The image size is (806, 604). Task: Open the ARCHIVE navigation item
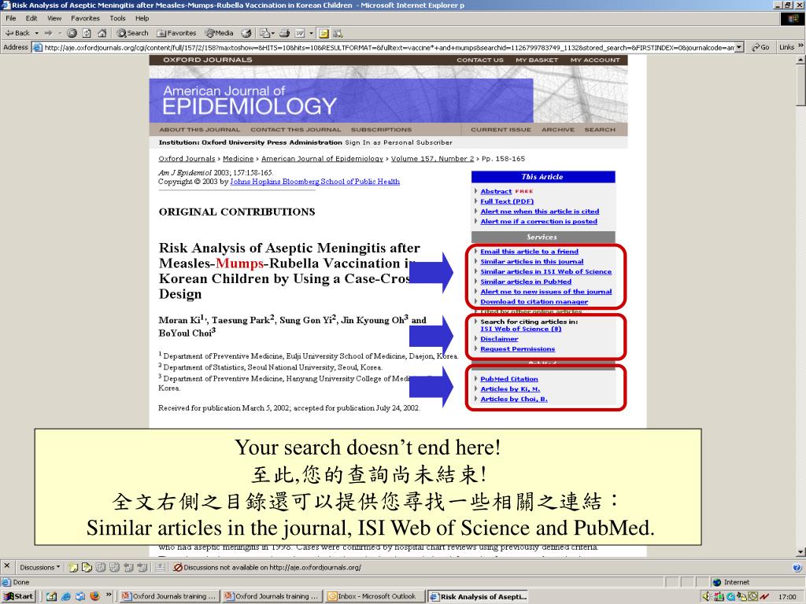(x=558, y=130)
